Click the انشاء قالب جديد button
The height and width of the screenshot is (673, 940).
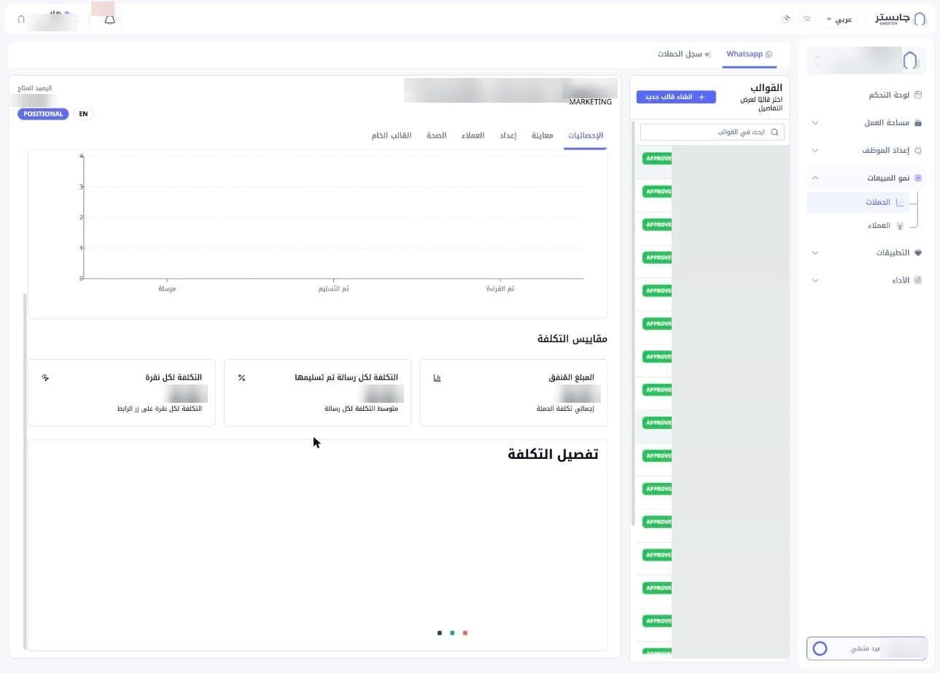pyautogui.click(x=676, y=97)
